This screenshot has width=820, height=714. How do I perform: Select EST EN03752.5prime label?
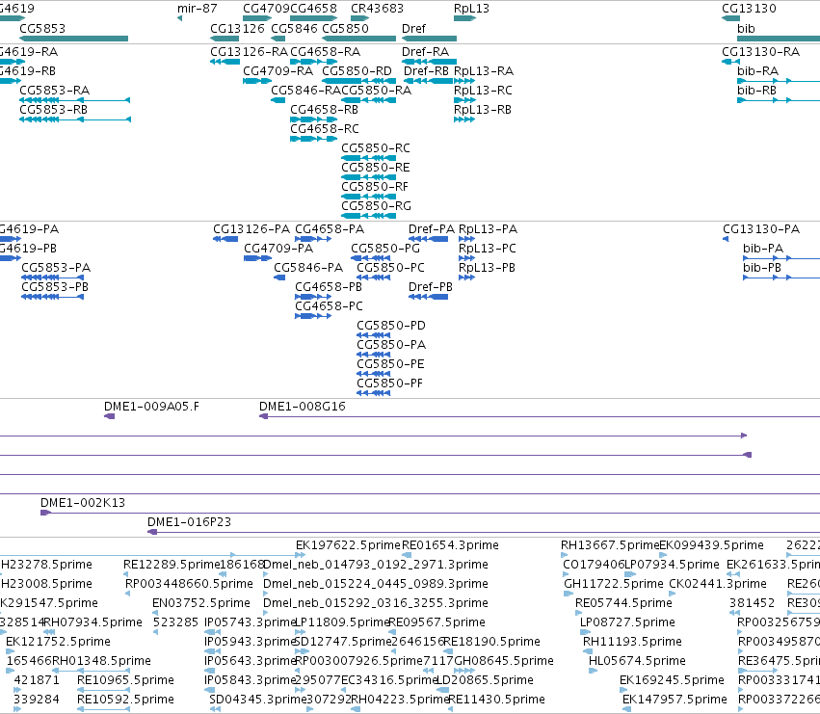click(200, 603)
